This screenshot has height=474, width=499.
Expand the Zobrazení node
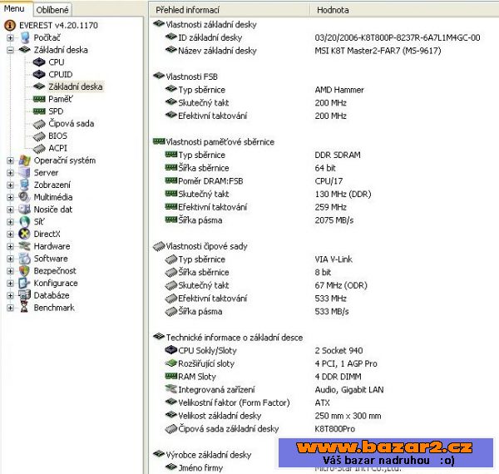(x=10, y=185)
